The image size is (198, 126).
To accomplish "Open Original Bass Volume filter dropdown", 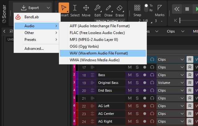I will (171, 83).
